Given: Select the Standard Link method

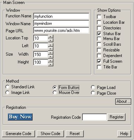Looking at the screenshot, I should [x=7, y=87].
